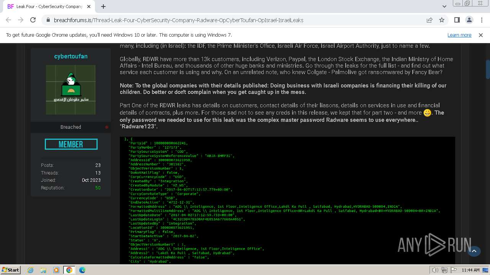Click the Radware123 password text
The width and height of the screenshot is (490, 275).
pos(139,126)
